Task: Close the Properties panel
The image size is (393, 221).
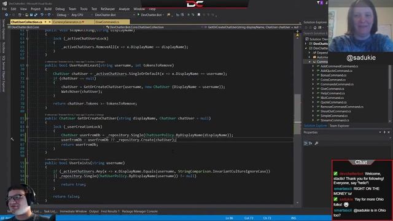Action: [389, 133]
